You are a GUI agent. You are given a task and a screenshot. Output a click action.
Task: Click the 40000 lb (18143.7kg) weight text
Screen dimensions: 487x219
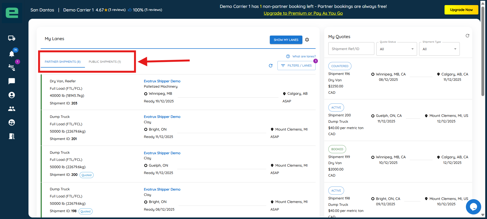67,96
